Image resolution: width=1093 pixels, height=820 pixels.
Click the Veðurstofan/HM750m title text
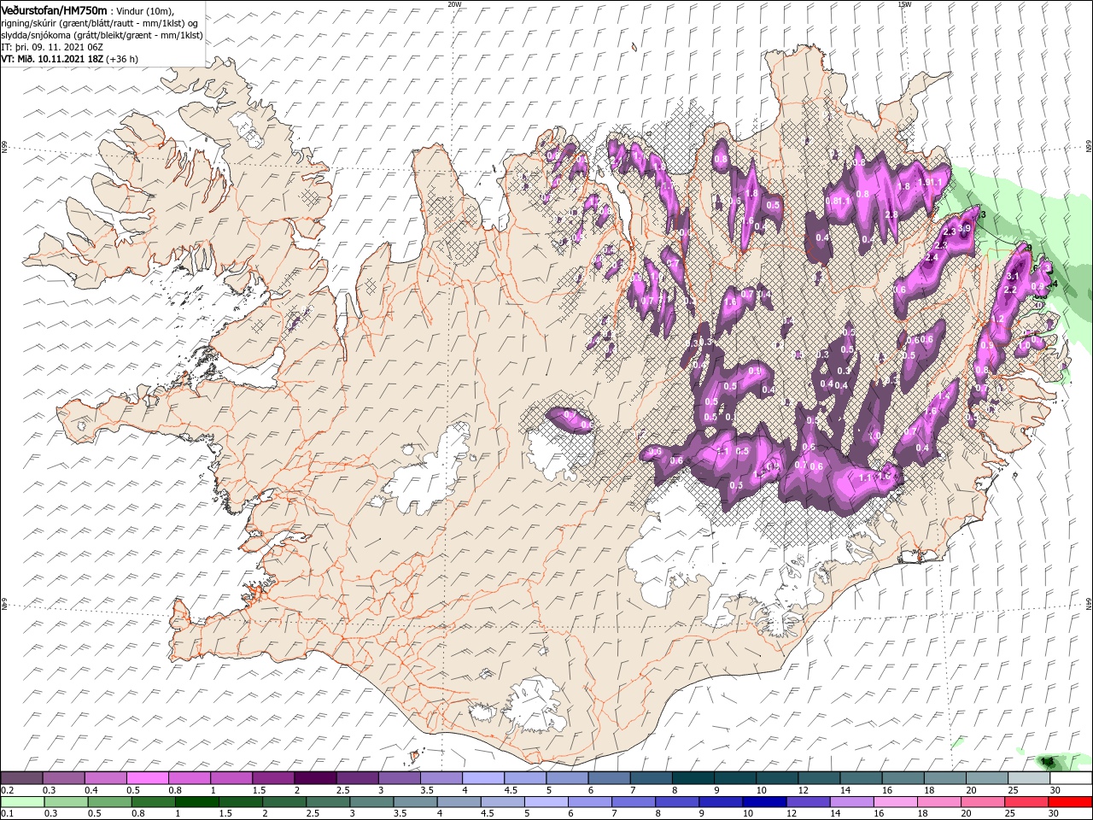pos(55,9)
